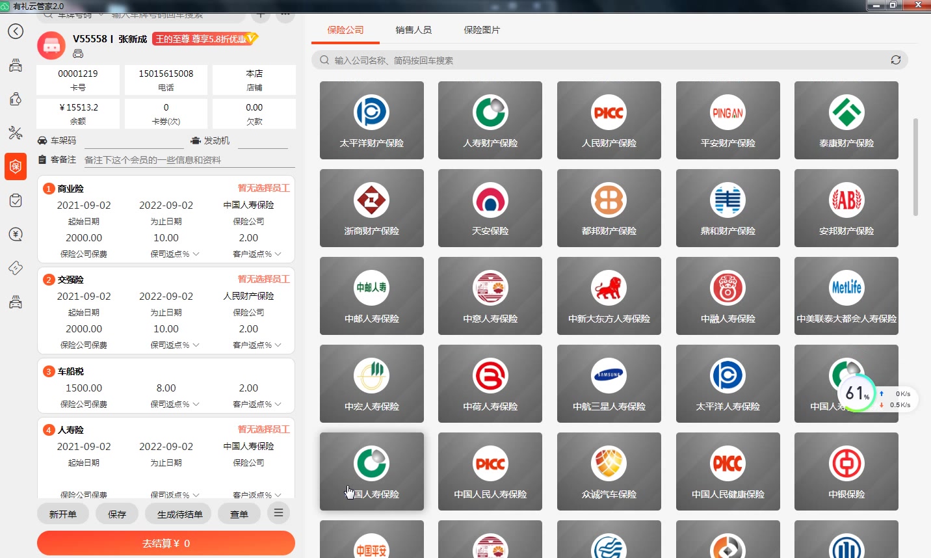Expand 客户返点% dropdown under 车船税
This screenshot has height=558, width=931.
[x=257, y=404]
